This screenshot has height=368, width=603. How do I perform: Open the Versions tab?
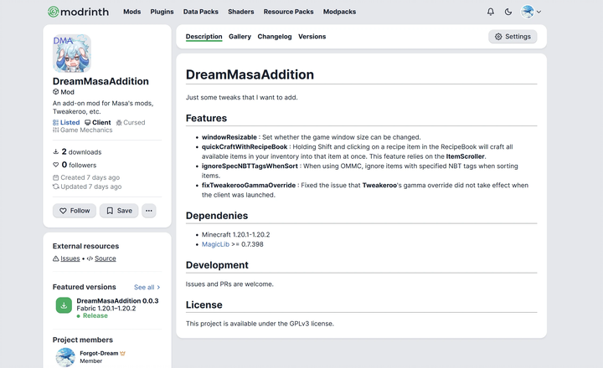point(312,37)
